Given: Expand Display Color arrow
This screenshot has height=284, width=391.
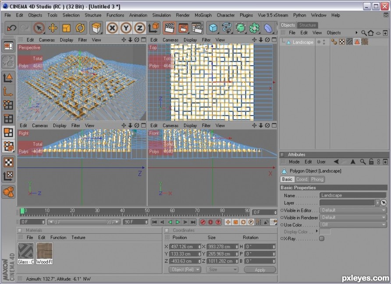Looking at the screenshot, I should tap(316, 231).
